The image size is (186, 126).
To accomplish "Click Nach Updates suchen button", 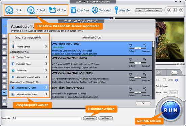I will [148, 10].
